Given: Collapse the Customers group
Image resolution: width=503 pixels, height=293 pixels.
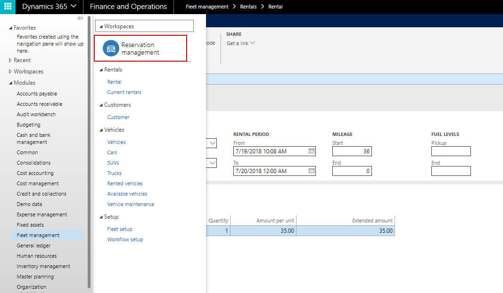Looking at the screenshot, I should coord(101,105).
